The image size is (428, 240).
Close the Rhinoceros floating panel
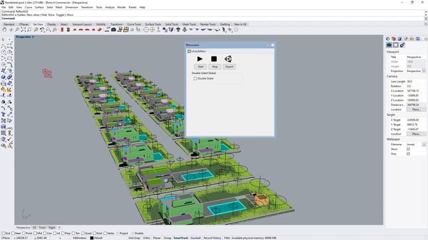click(272, 45)
